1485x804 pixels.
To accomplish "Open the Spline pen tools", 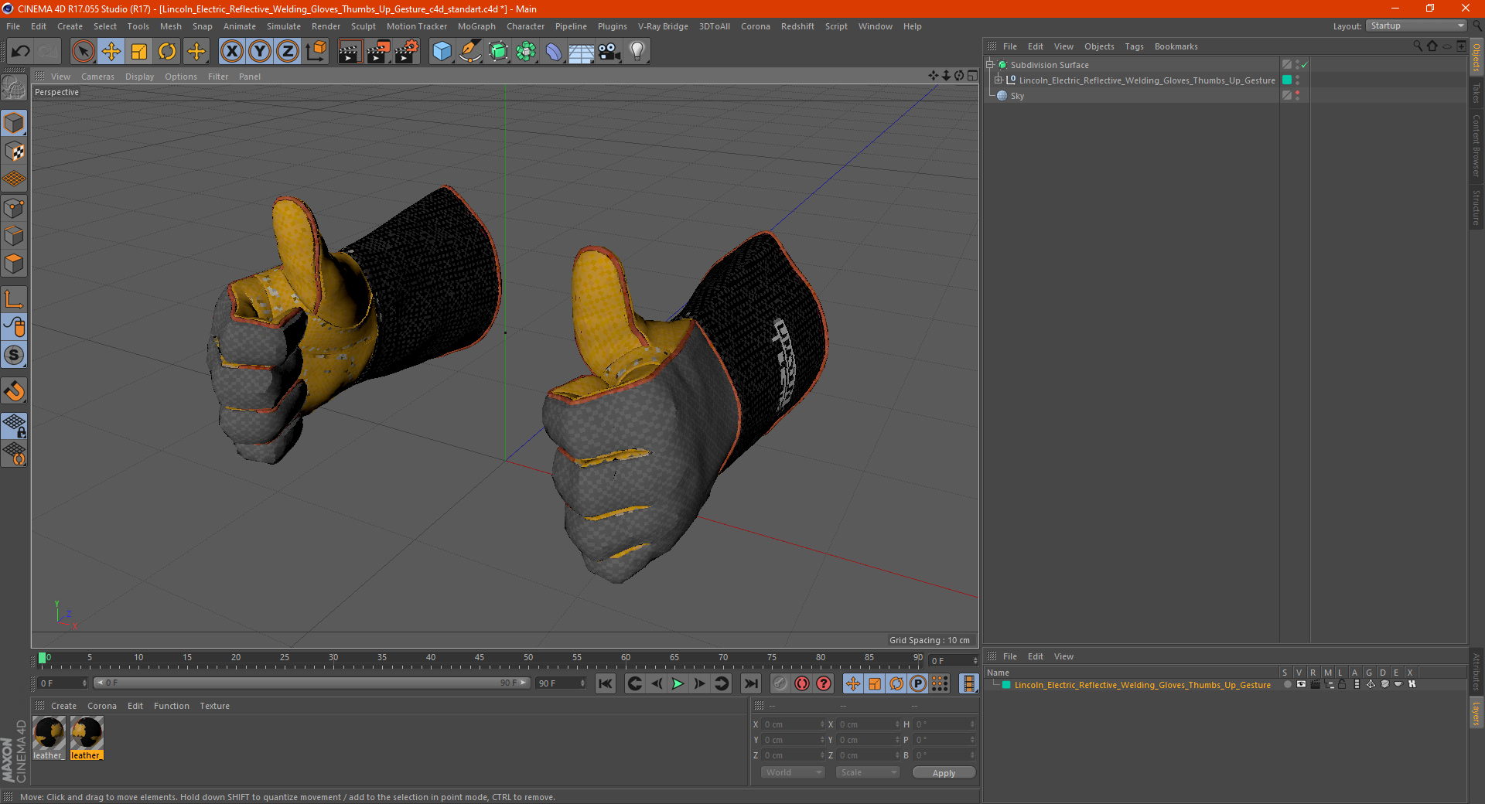I will (469, 52).
